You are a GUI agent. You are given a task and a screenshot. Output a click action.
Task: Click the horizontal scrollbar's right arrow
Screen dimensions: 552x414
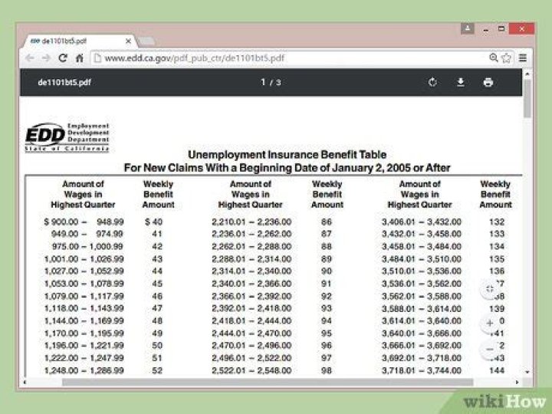point(518,382)
